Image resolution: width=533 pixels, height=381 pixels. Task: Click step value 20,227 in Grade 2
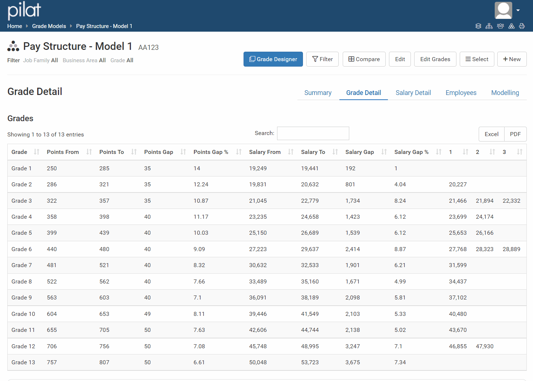tap(458, 184)
